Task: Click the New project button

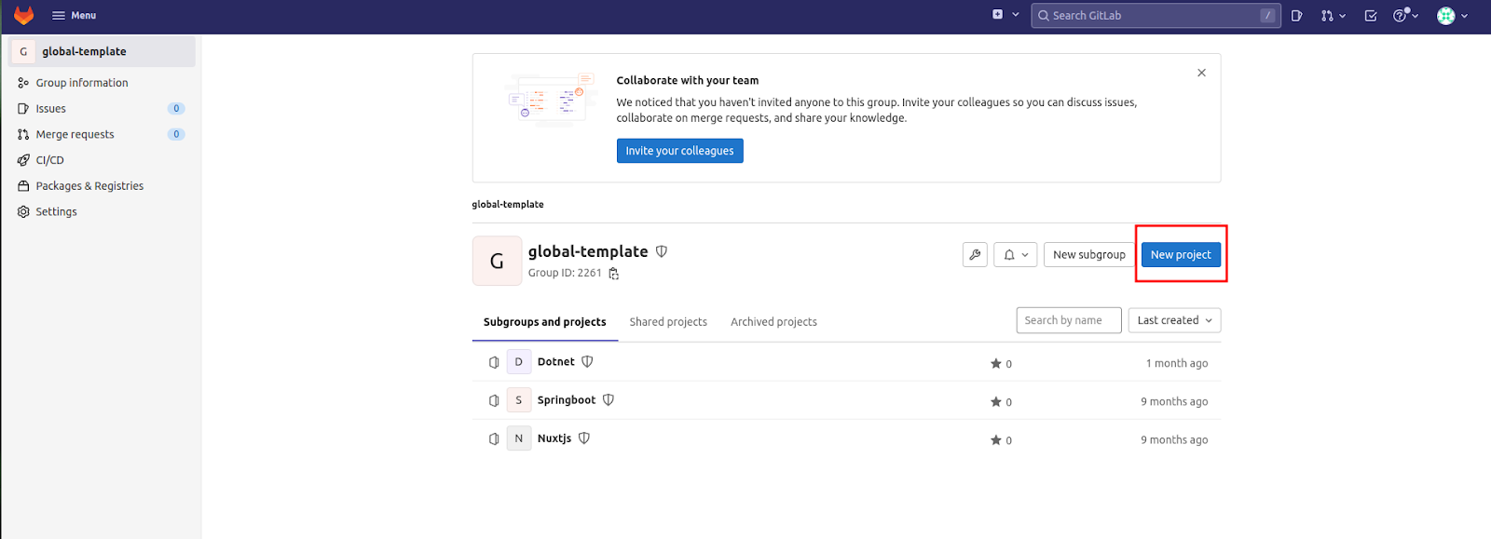Action: [x=1181, y=255]
